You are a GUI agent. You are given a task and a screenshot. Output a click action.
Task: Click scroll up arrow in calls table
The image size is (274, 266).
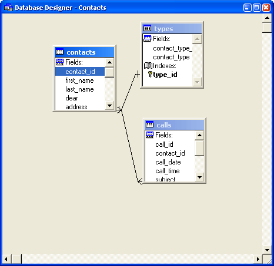coord(199,135)
